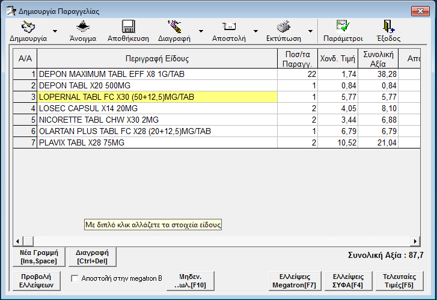
Task: Click wholesale price cell 10,52 for PLAVIX
Action: coord(337,142)
